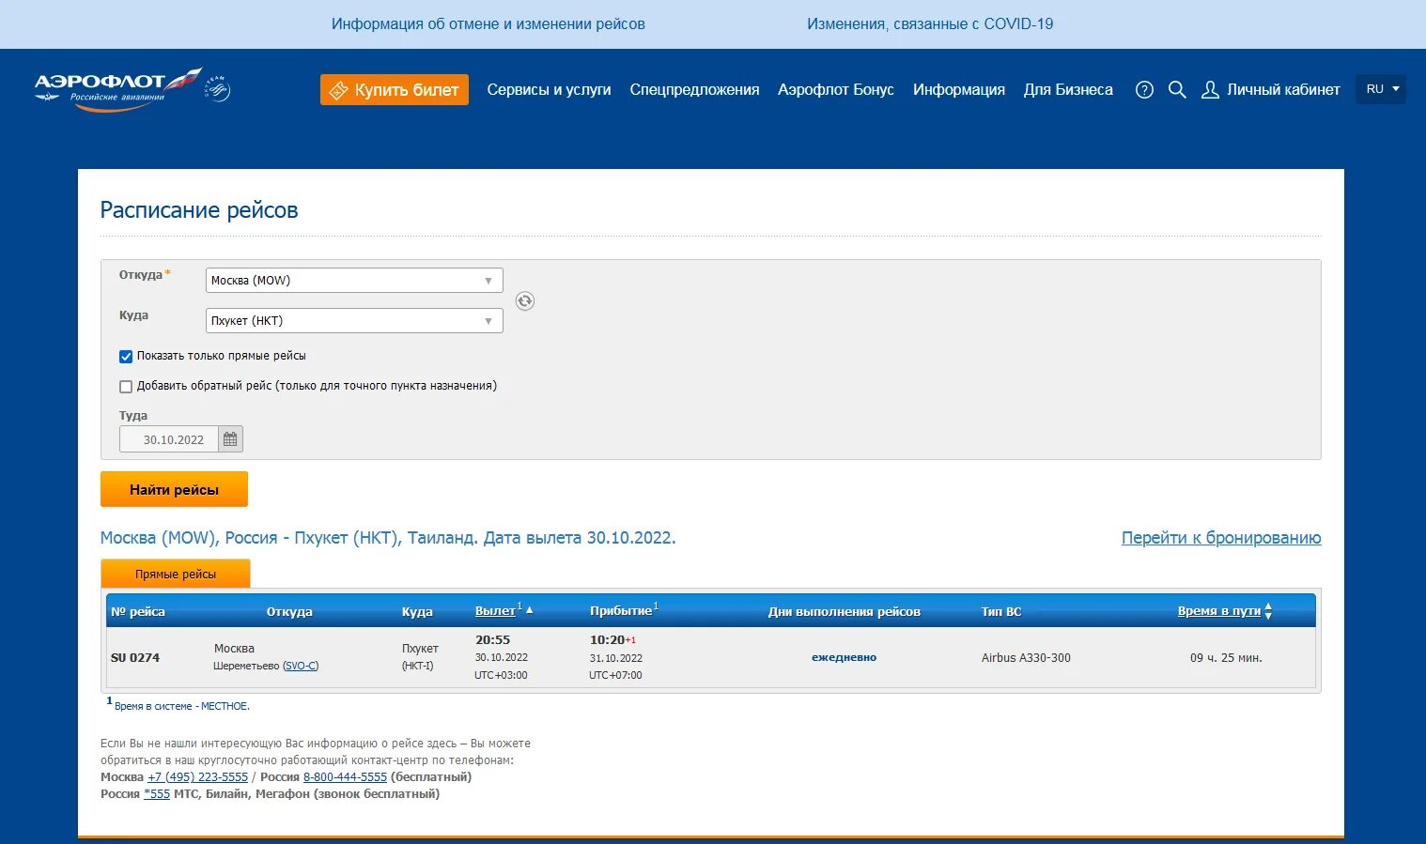Click Время в системе - МЕСТНОЕ footnote
1426x844 pixels.
(182, 707)
